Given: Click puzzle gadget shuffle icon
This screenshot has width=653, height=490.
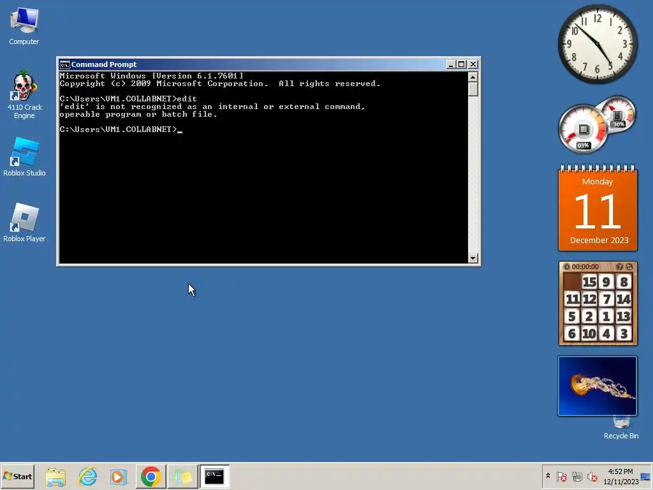Looking at the screenshot, I should point(629,267).
